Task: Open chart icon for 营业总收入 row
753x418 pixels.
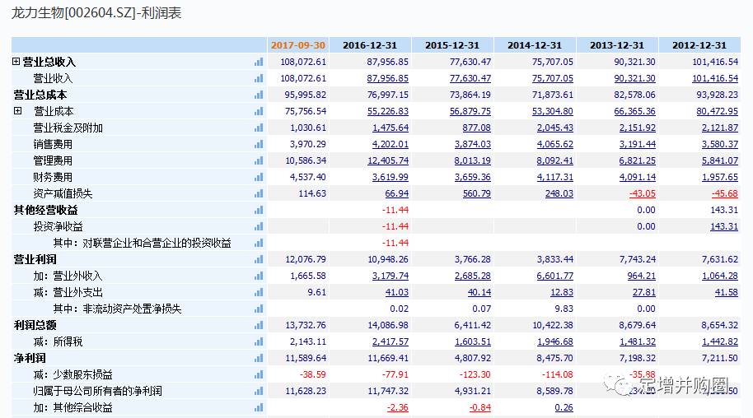Action: tap(259, 62)
